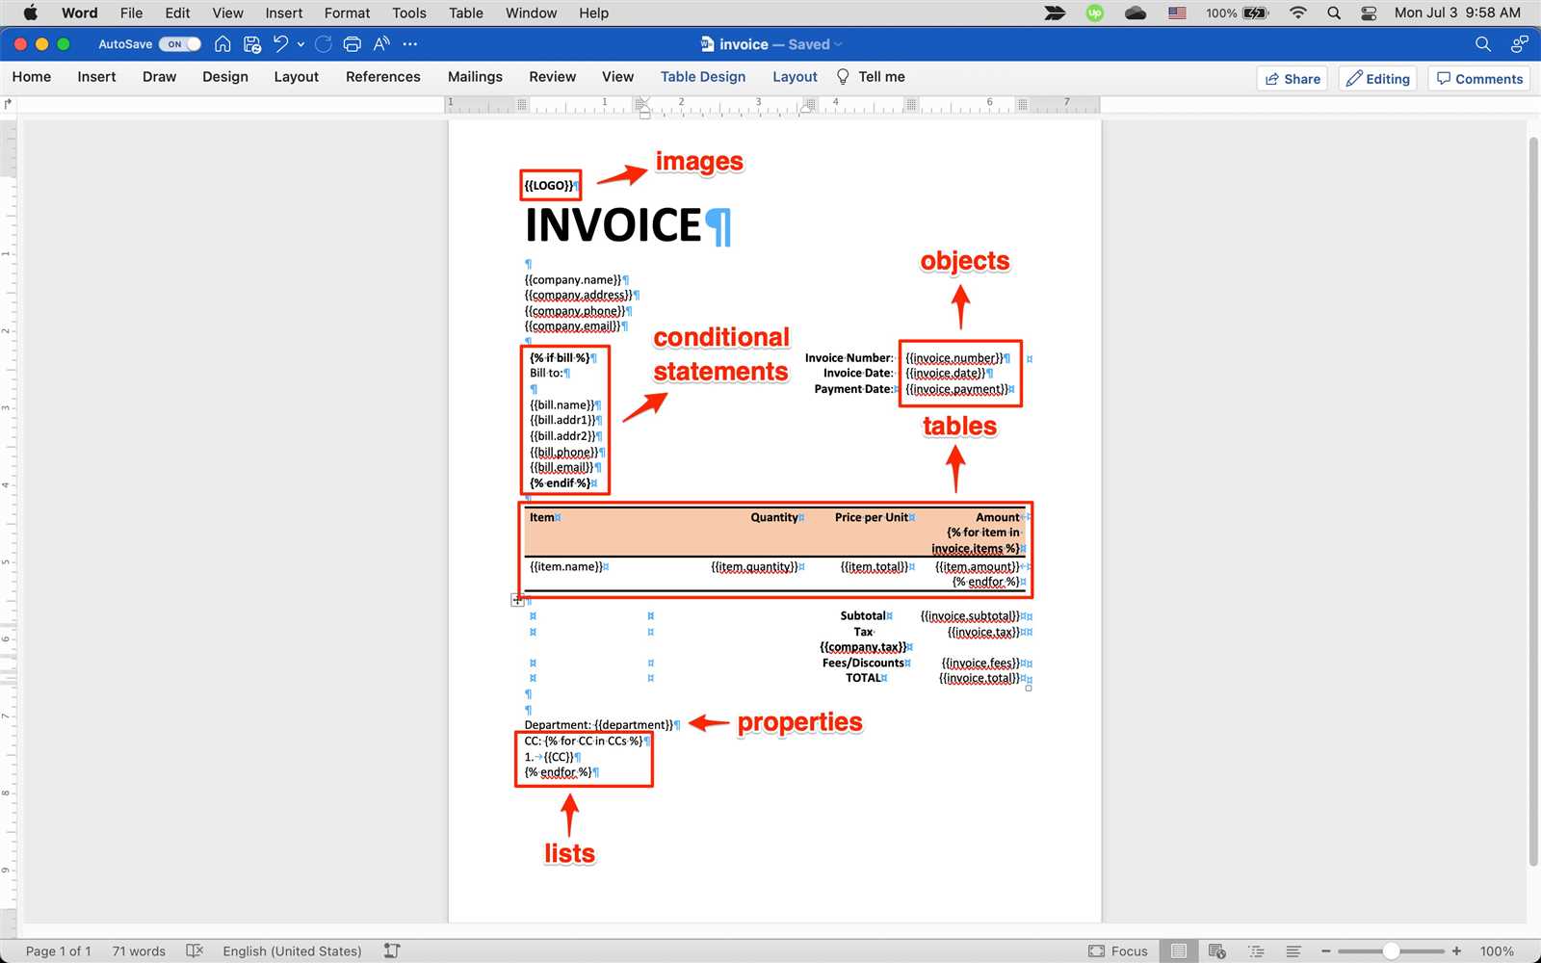This screenshot has width=1541, height=963.
Task: Click the tab stop selector at ruler corner
Action: tap(9, 103)
